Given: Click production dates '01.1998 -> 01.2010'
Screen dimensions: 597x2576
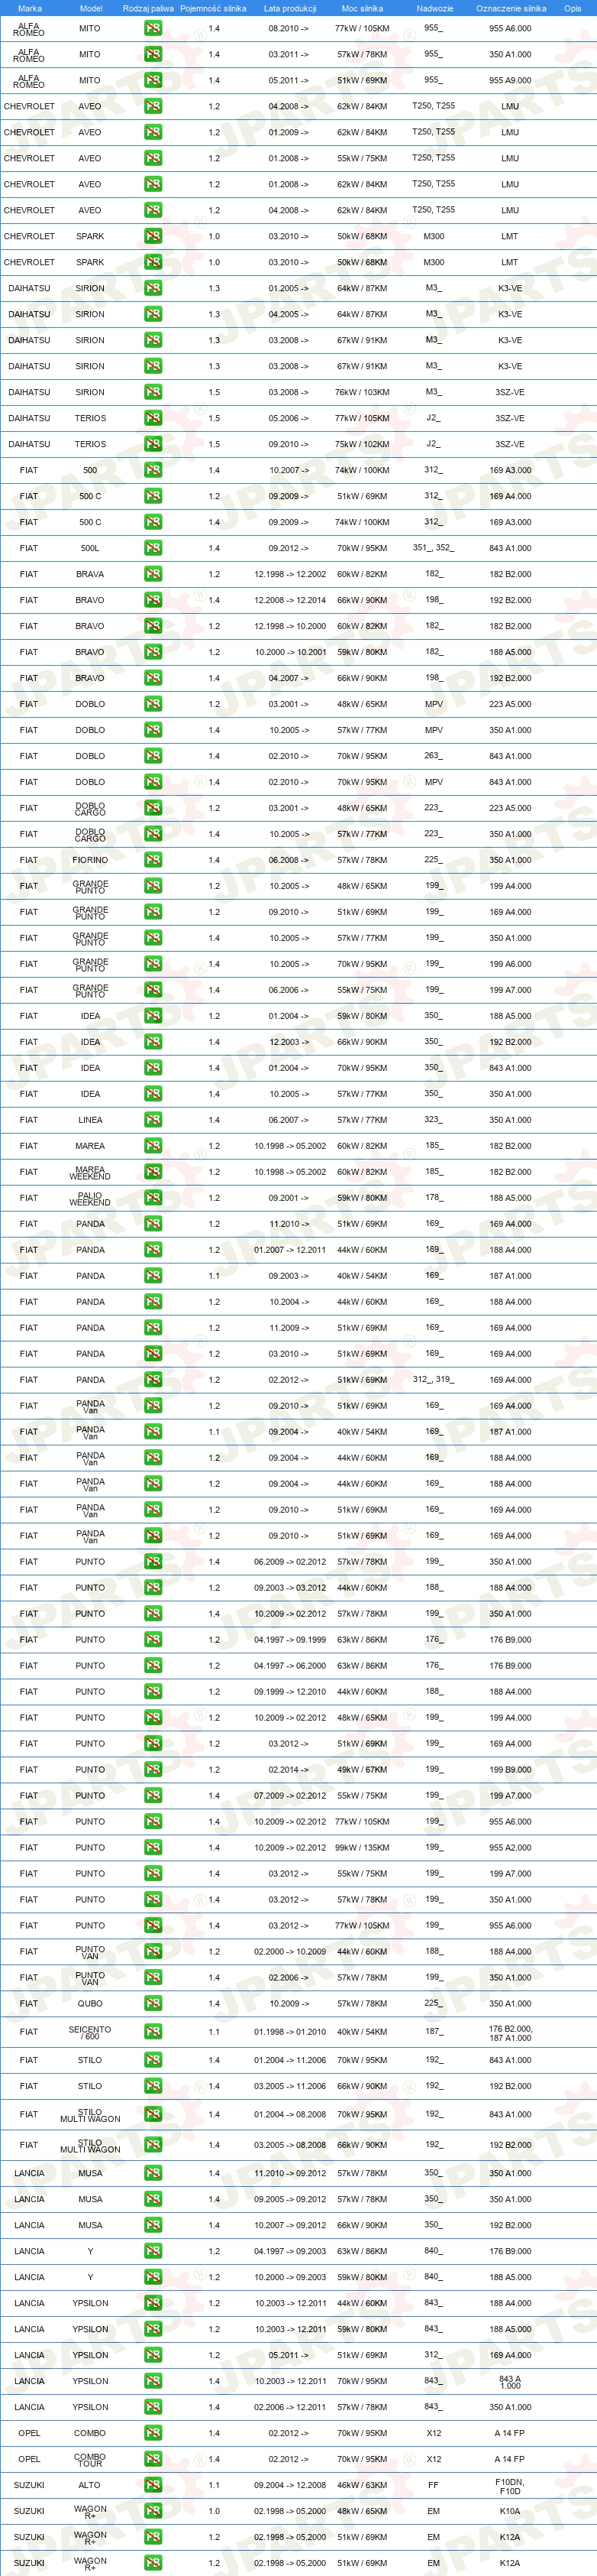Looking at the screenshot, I should coord(289,2032).
